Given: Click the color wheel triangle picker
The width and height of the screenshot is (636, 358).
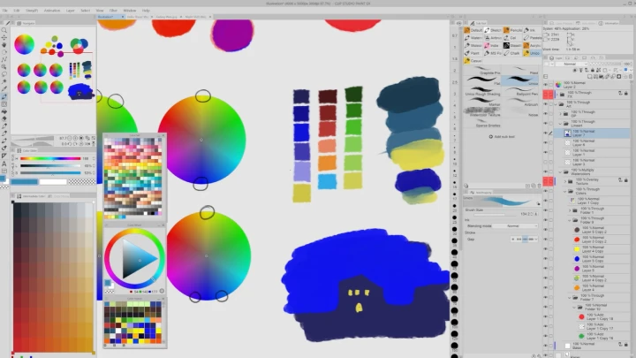Looking at the screenshot, I should point(139,259).
